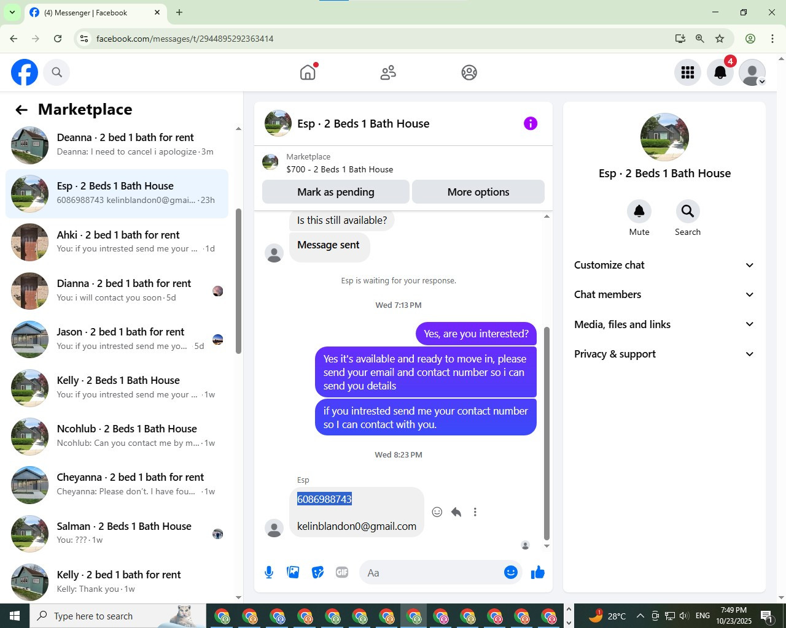Attach a photo file icon

[x=294, y=572]
